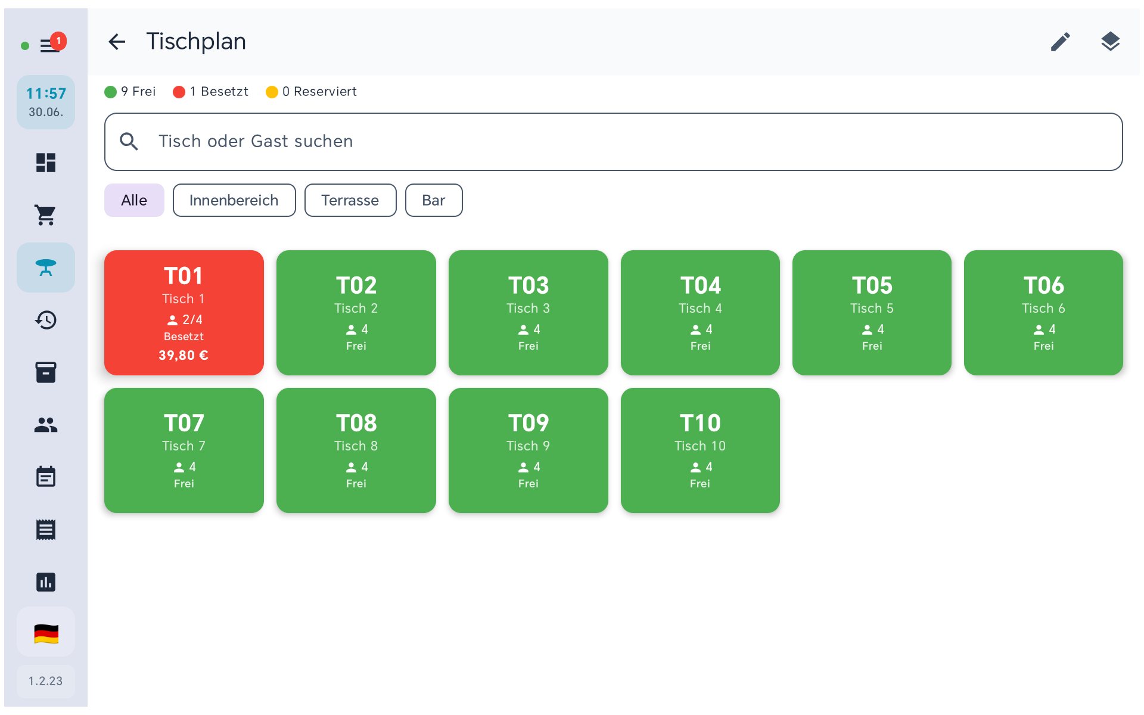Open the bar chart statistics icon

tap(46, 582)
